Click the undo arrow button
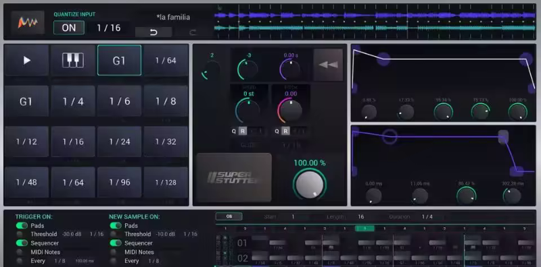541x267 pixels. [154, 32]
